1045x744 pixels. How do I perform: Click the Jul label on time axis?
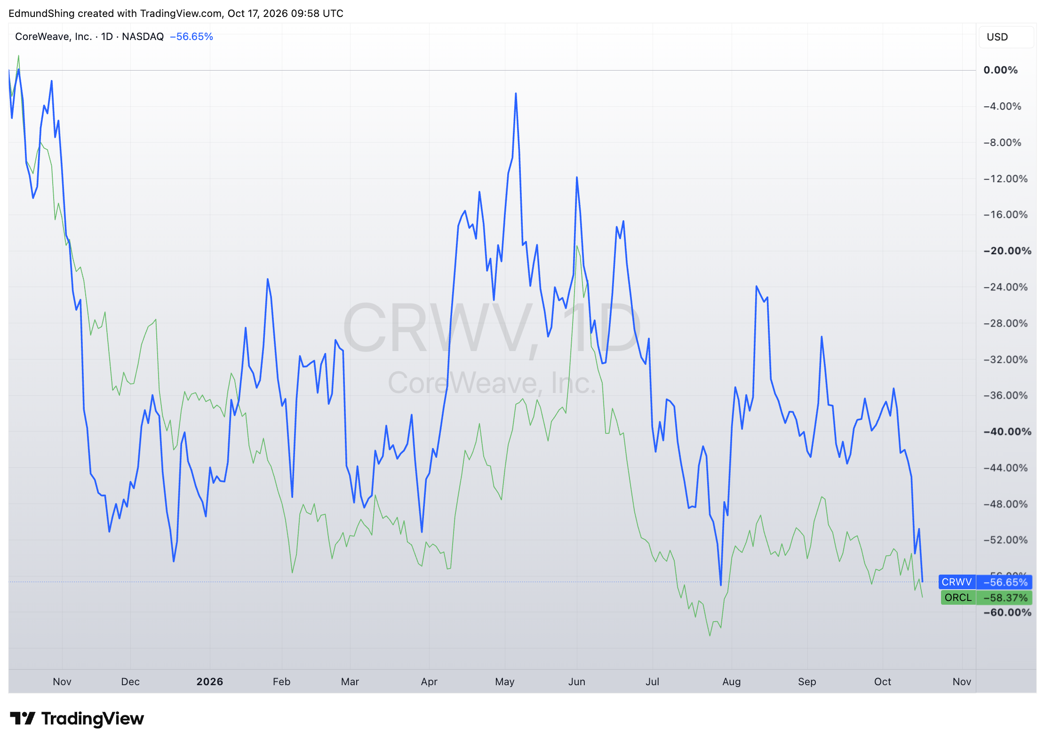tap(652, 681)
